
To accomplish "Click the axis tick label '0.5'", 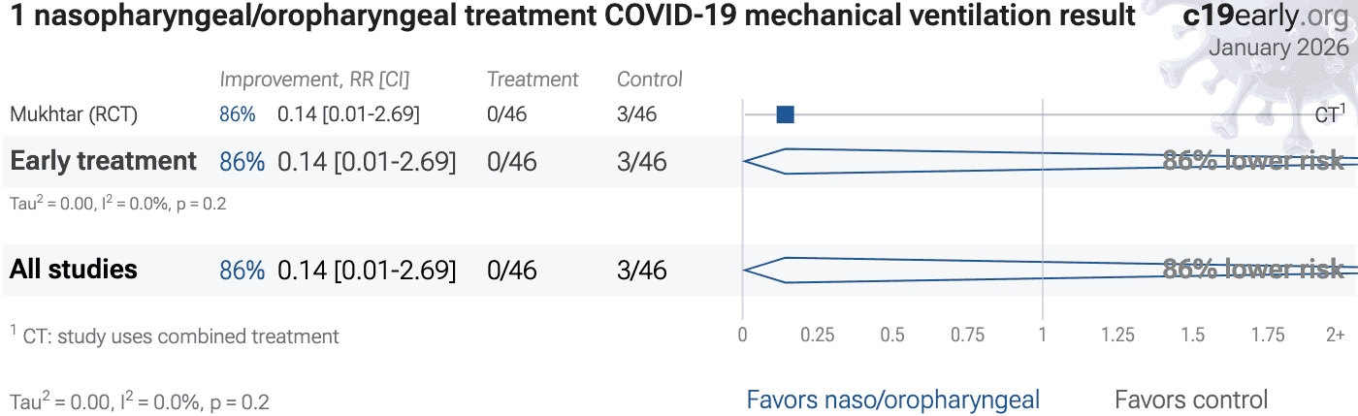I will 892,336.
